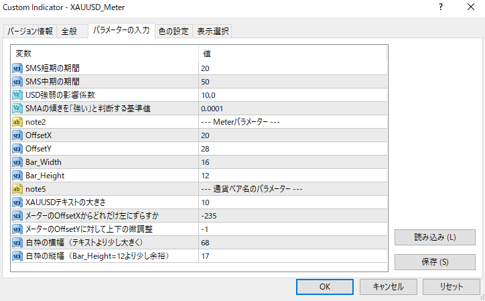The width and height of the screenshot is (485, 301).
Task: Open the help question mark in title bar
Action: (x=441, y=7)
